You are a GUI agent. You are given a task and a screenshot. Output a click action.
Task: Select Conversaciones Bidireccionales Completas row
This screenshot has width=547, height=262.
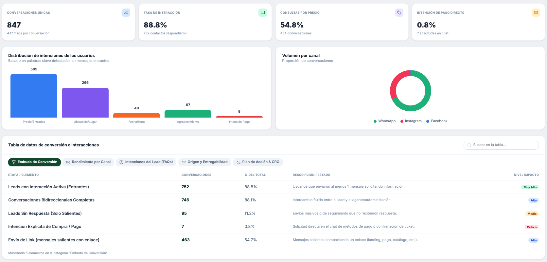[273, 200]
